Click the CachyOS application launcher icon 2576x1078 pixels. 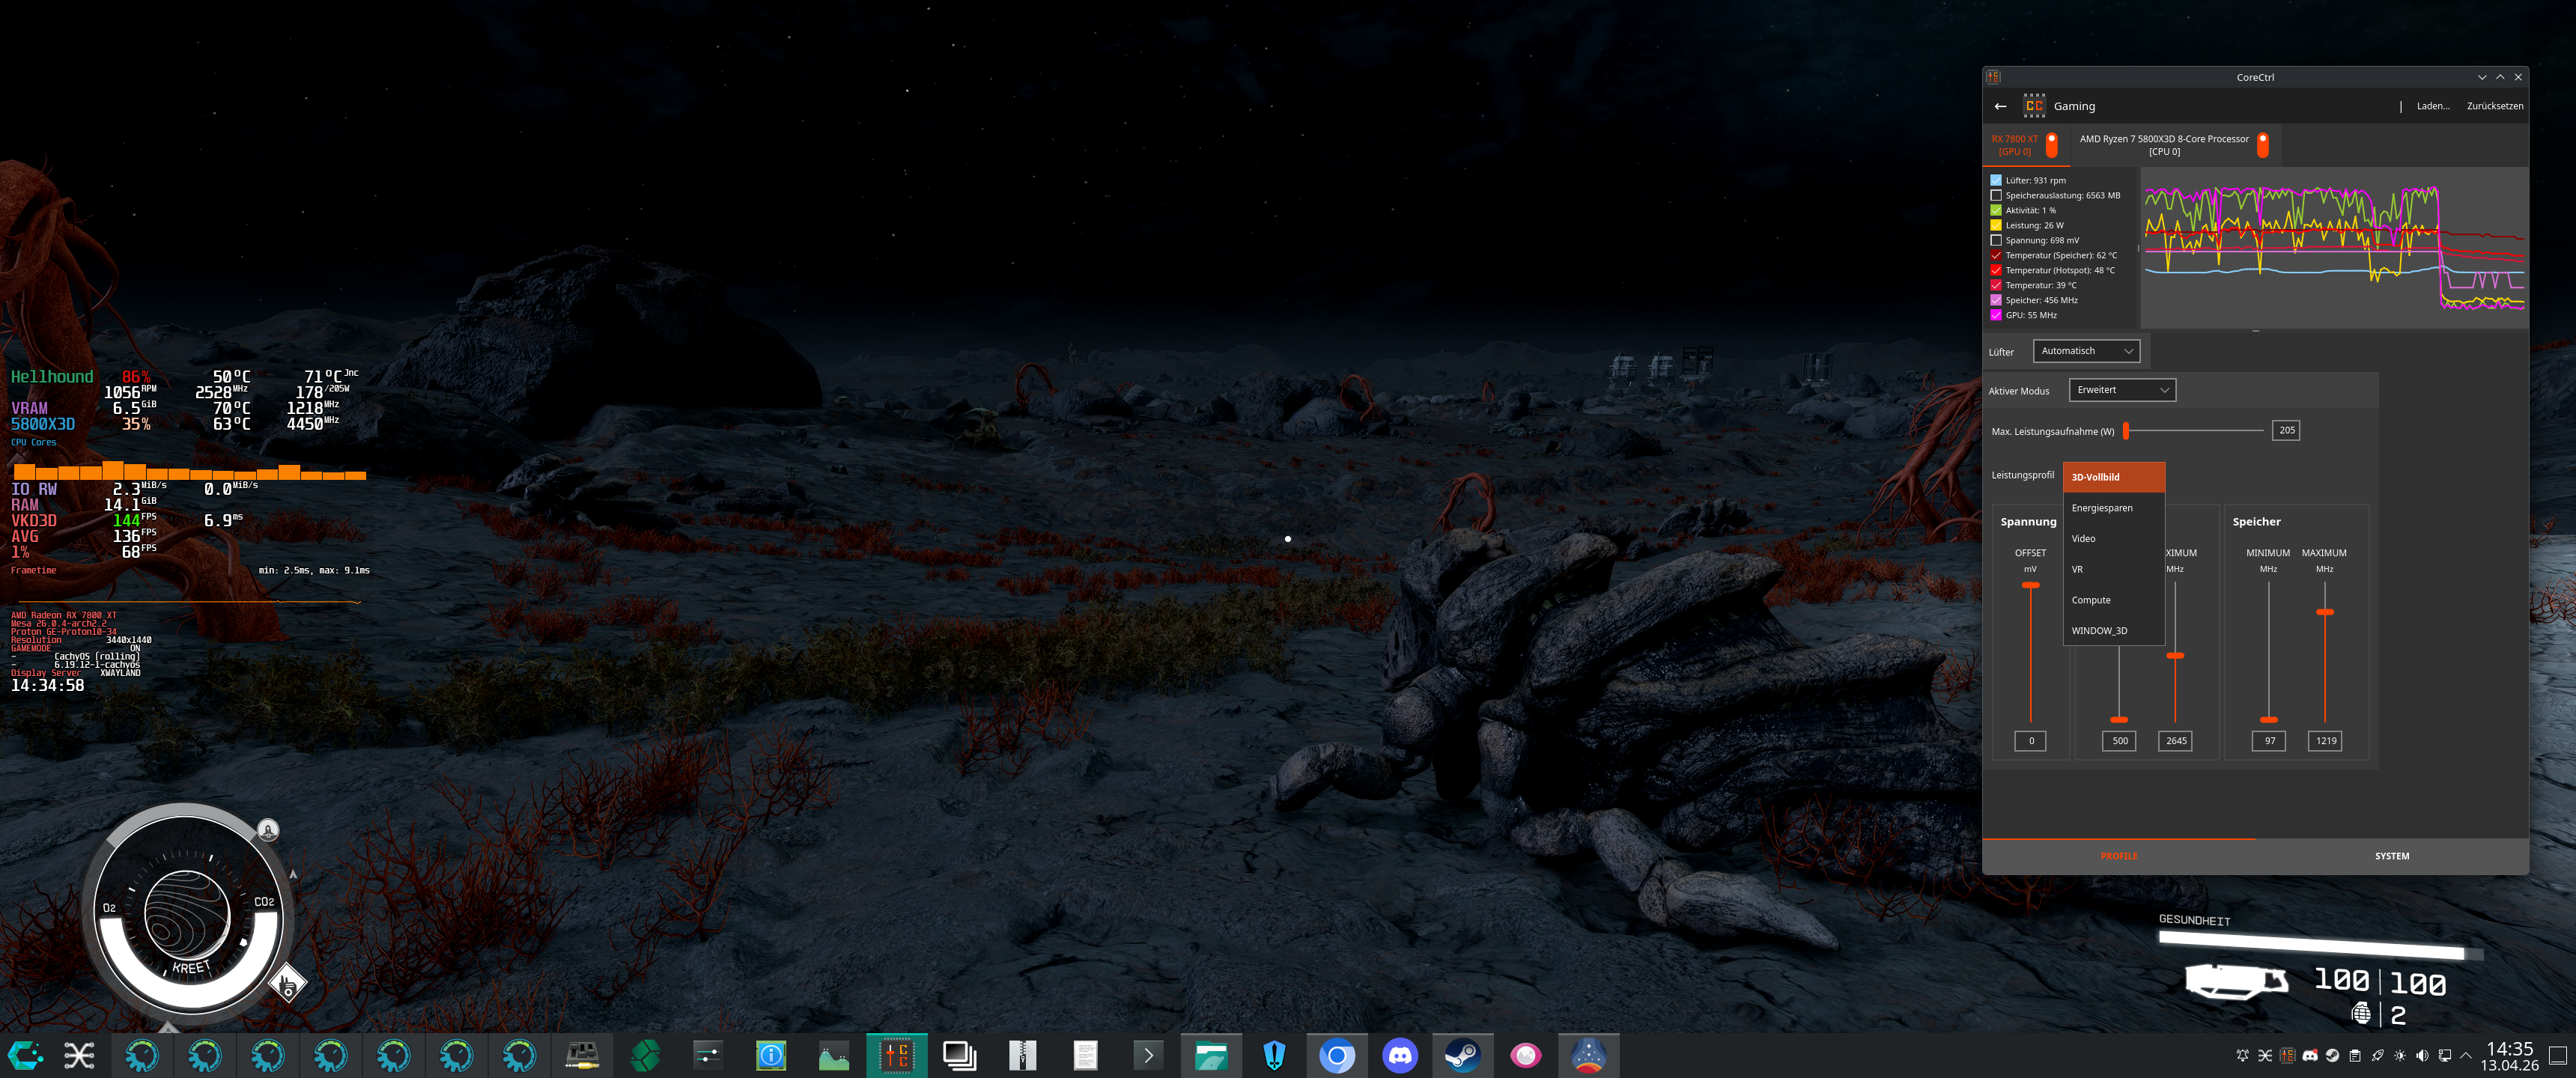[25, 1055]
